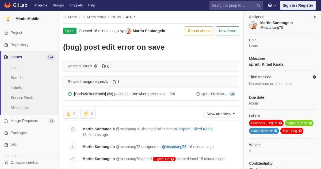Screen dimensions: 321x169
Task: Open Snippets in the top navigation
Action: tap(76, 5)
